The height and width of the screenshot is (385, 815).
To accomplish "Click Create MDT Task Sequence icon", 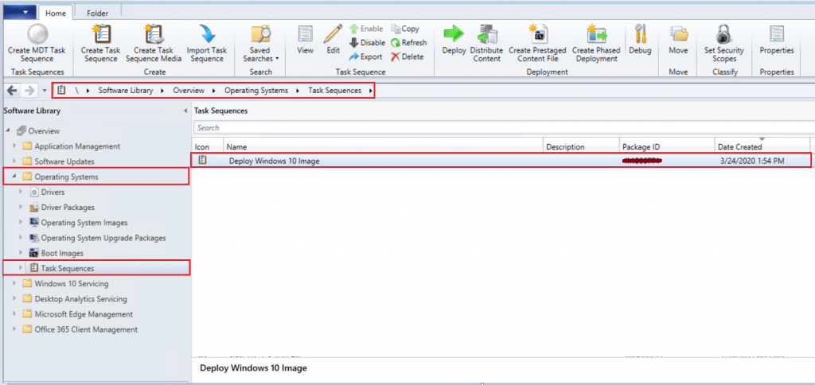I will pyautogui.click(x=37, y=33).
